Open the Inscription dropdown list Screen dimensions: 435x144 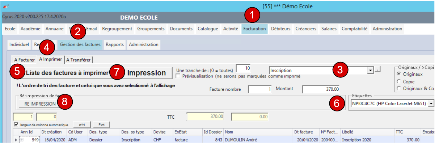tap(370, 70)
